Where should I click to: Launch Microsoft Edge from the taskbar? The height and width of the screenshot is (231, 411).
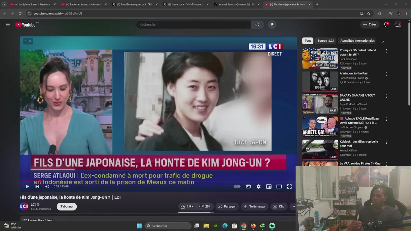coord(225,226)
